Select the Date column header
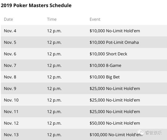Viewport: 167px width, 140px height. point(9,19)
